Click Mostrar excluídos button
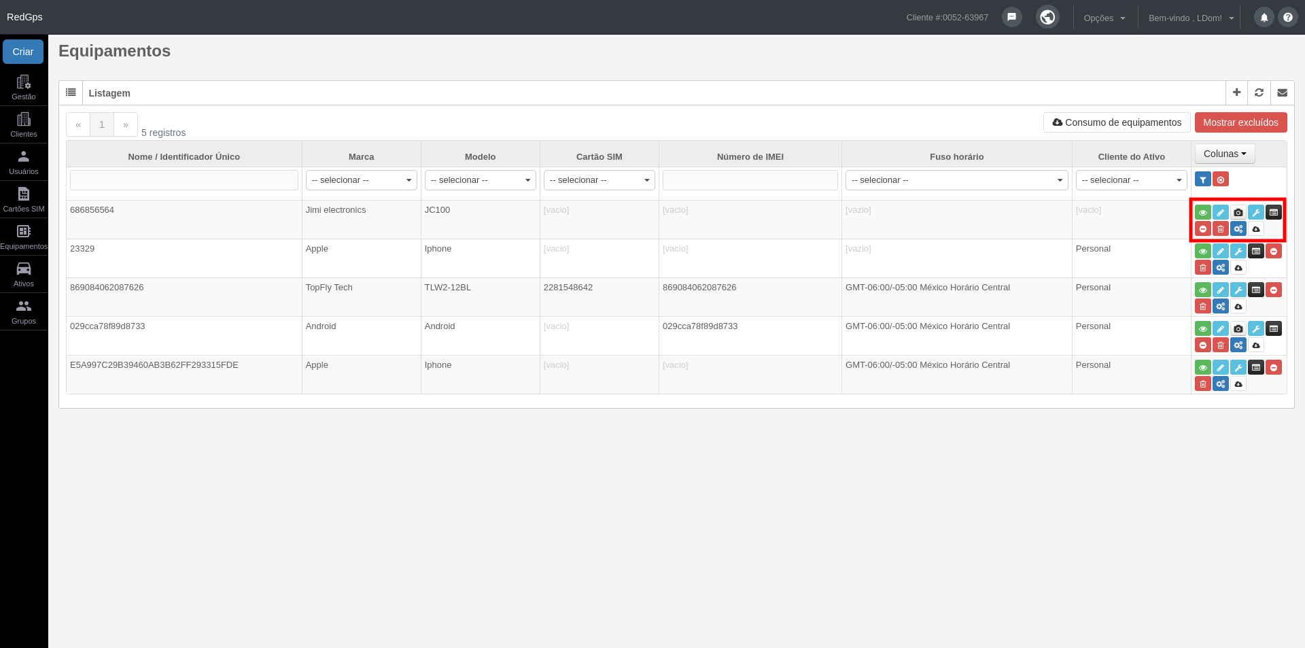The height and width of the screenshot is (648, 1305). [x=1240, y=122]
